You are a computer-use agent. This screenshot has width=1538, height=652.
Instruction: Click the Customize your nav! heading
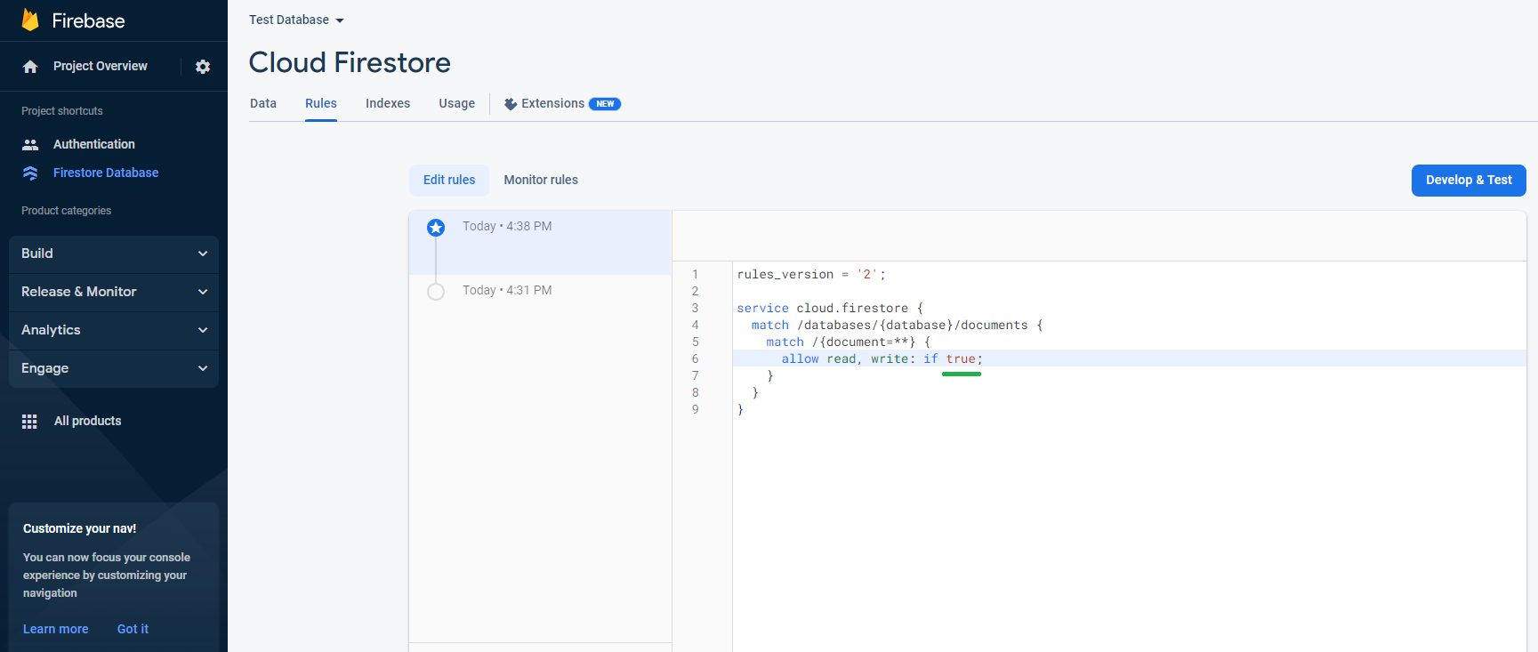click(x=80, y=528)
